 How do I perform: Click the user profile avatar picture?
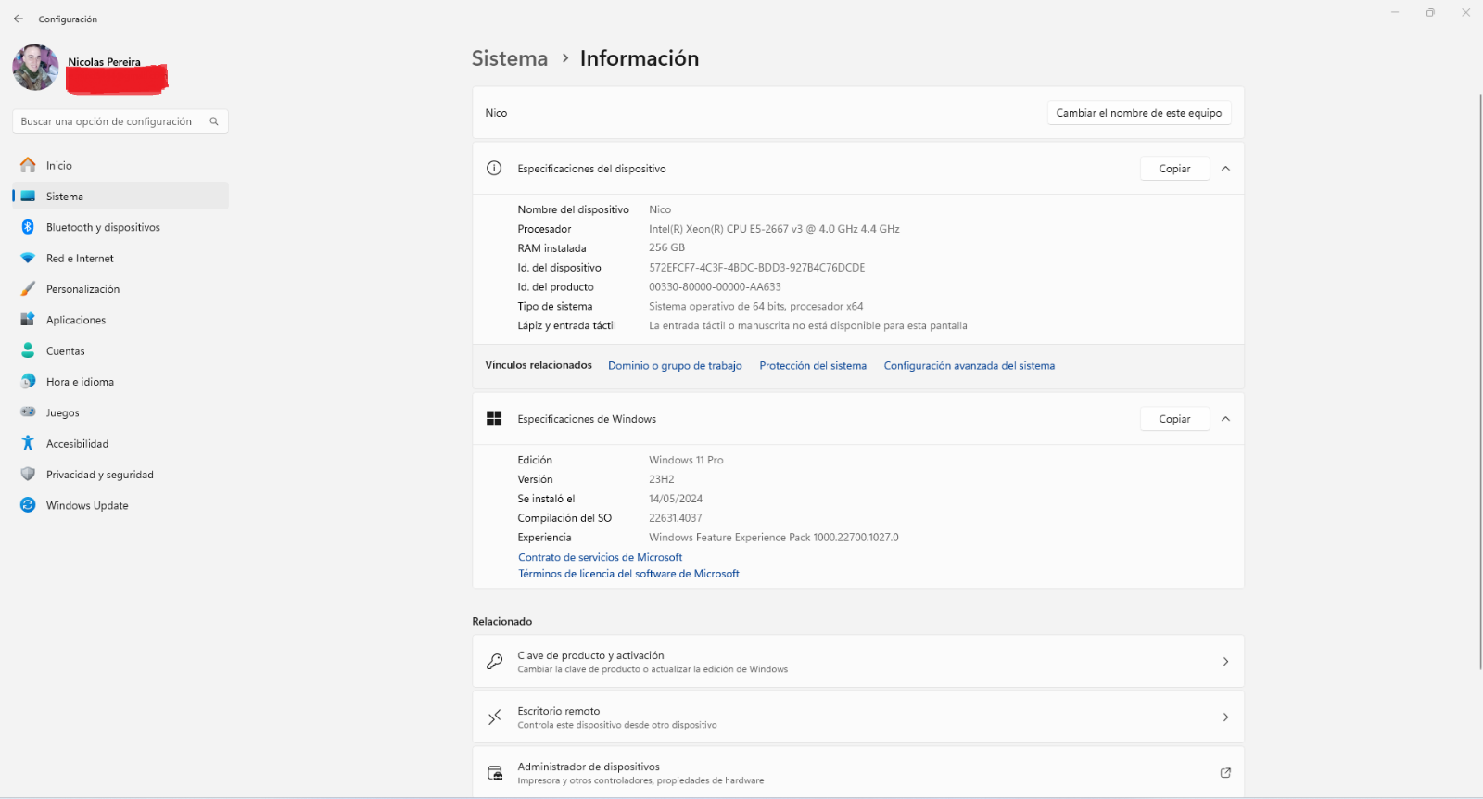(x=35, y=67)
